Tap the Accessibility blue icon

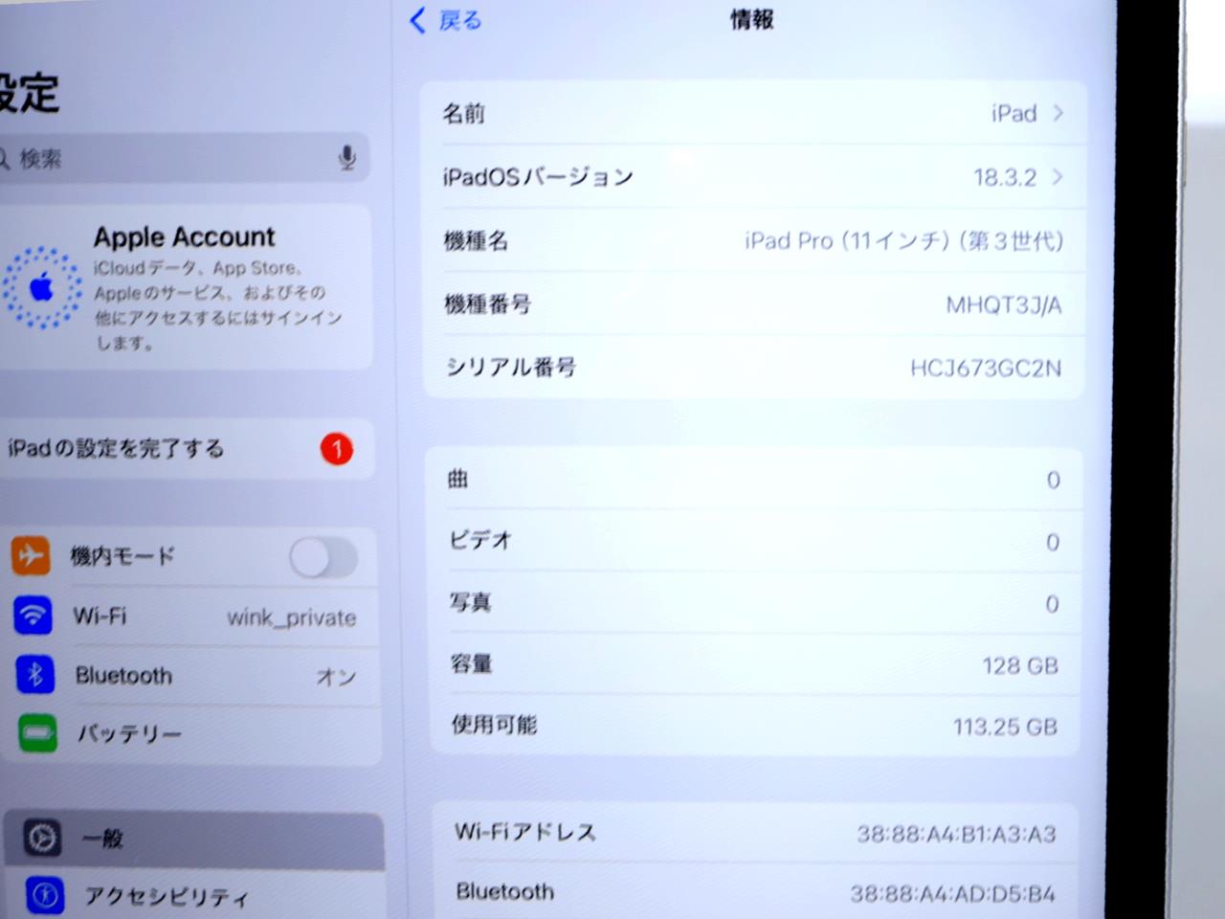pyautogui.click(x=45, y=895)
